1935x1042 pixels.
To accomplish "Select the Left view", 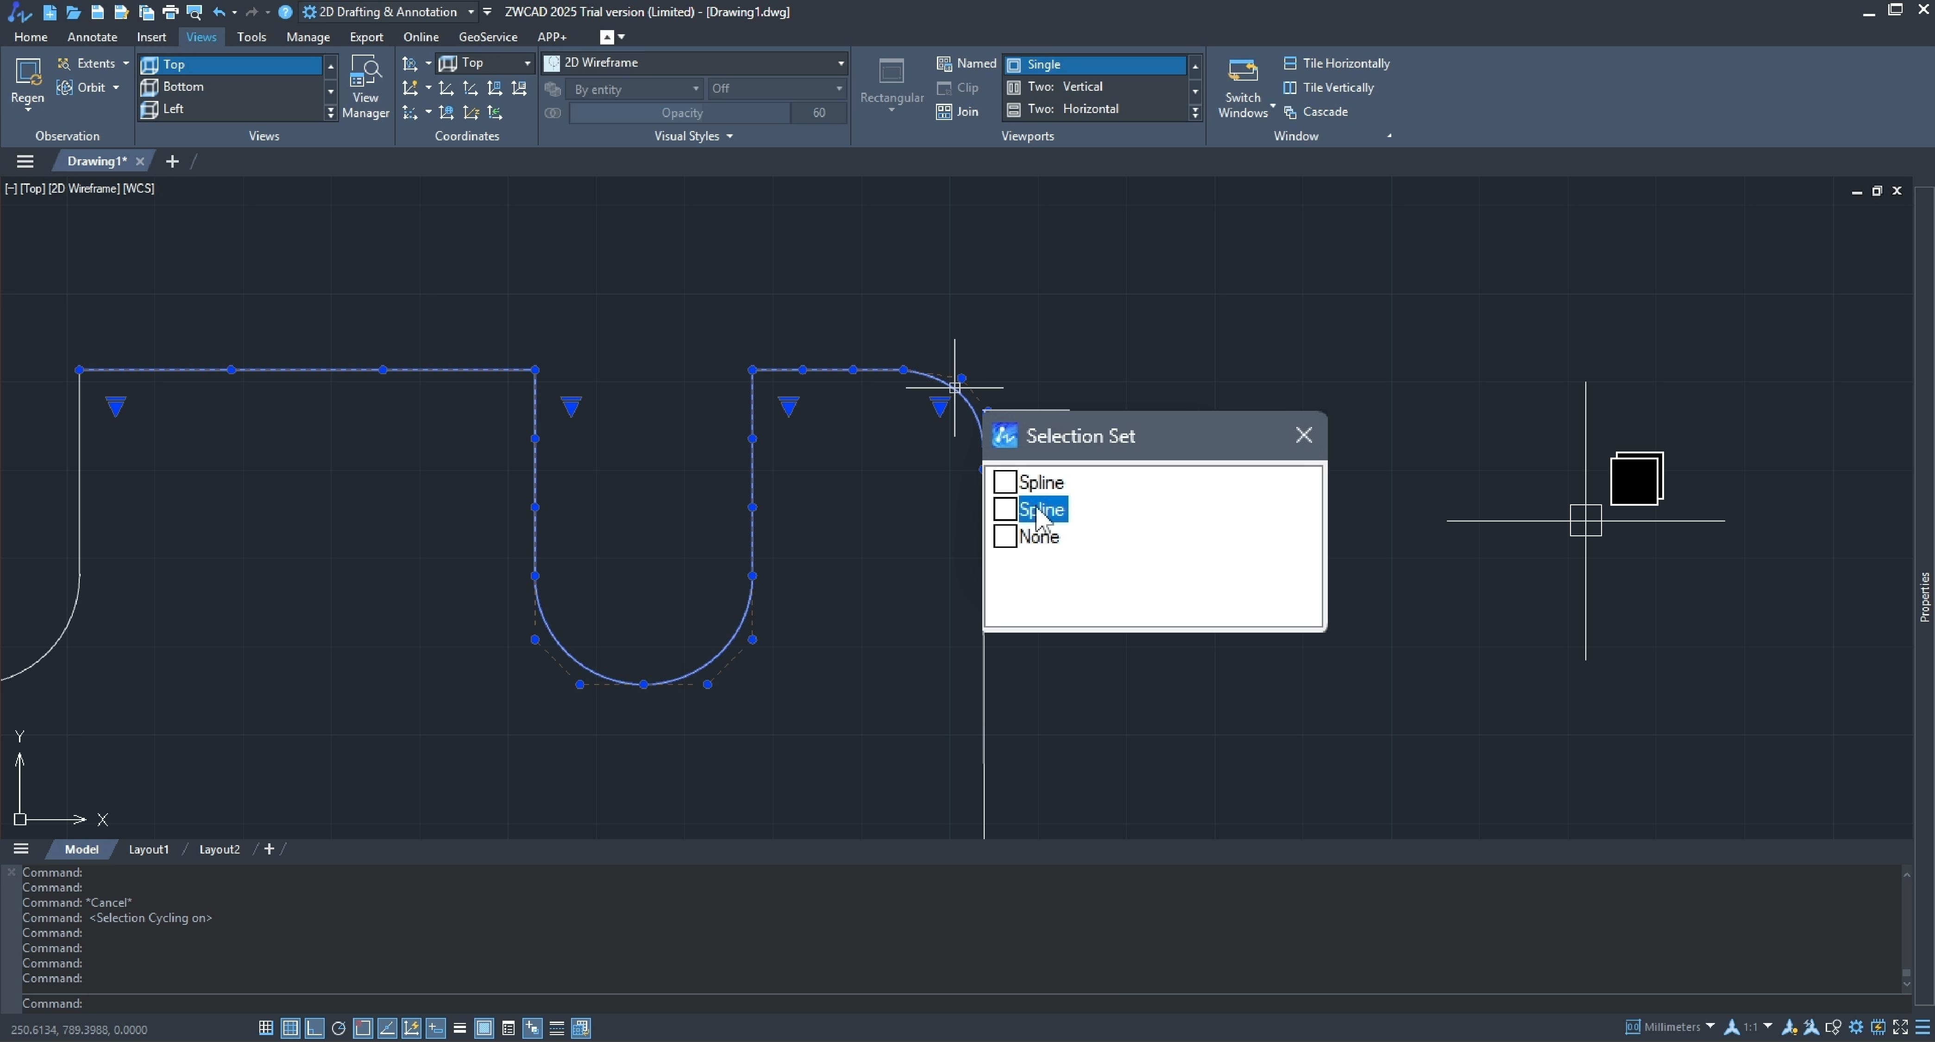I will [231, 109].
